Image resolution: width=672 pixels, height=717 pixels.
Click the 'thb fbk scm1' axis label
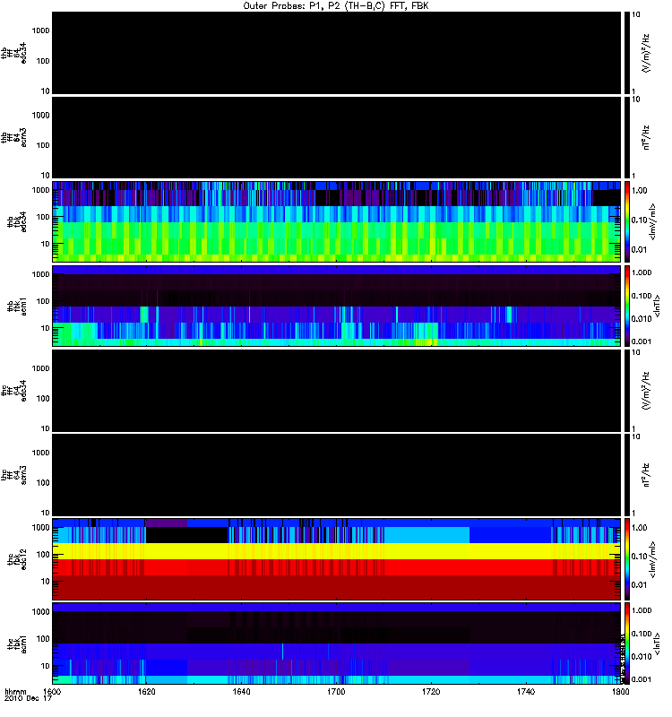[x=17, y=307]
